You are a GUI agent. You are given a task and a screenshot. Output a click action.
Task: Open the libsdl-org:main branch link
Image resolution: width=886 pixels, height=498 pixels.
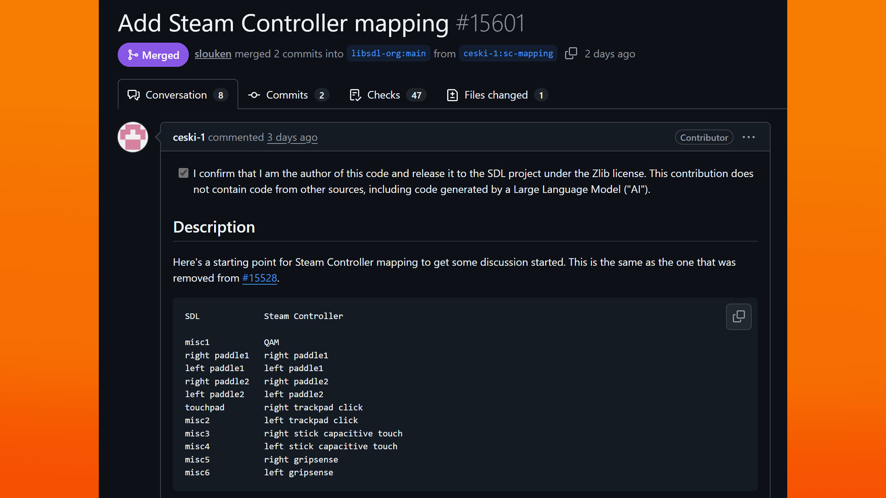pyautogui.click(x=388, y=53)
